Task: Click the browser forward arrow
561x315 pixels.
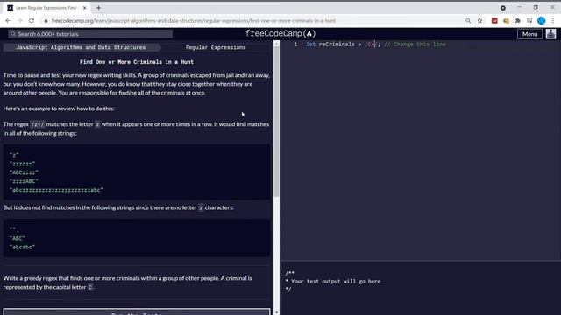Action: tap(19, 21)
